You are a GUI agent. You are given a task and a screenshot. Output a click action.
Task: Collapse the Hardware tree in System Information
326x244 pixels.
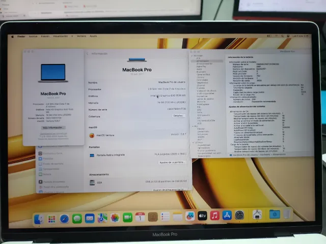pyautogui.click(x=193, y=55)
